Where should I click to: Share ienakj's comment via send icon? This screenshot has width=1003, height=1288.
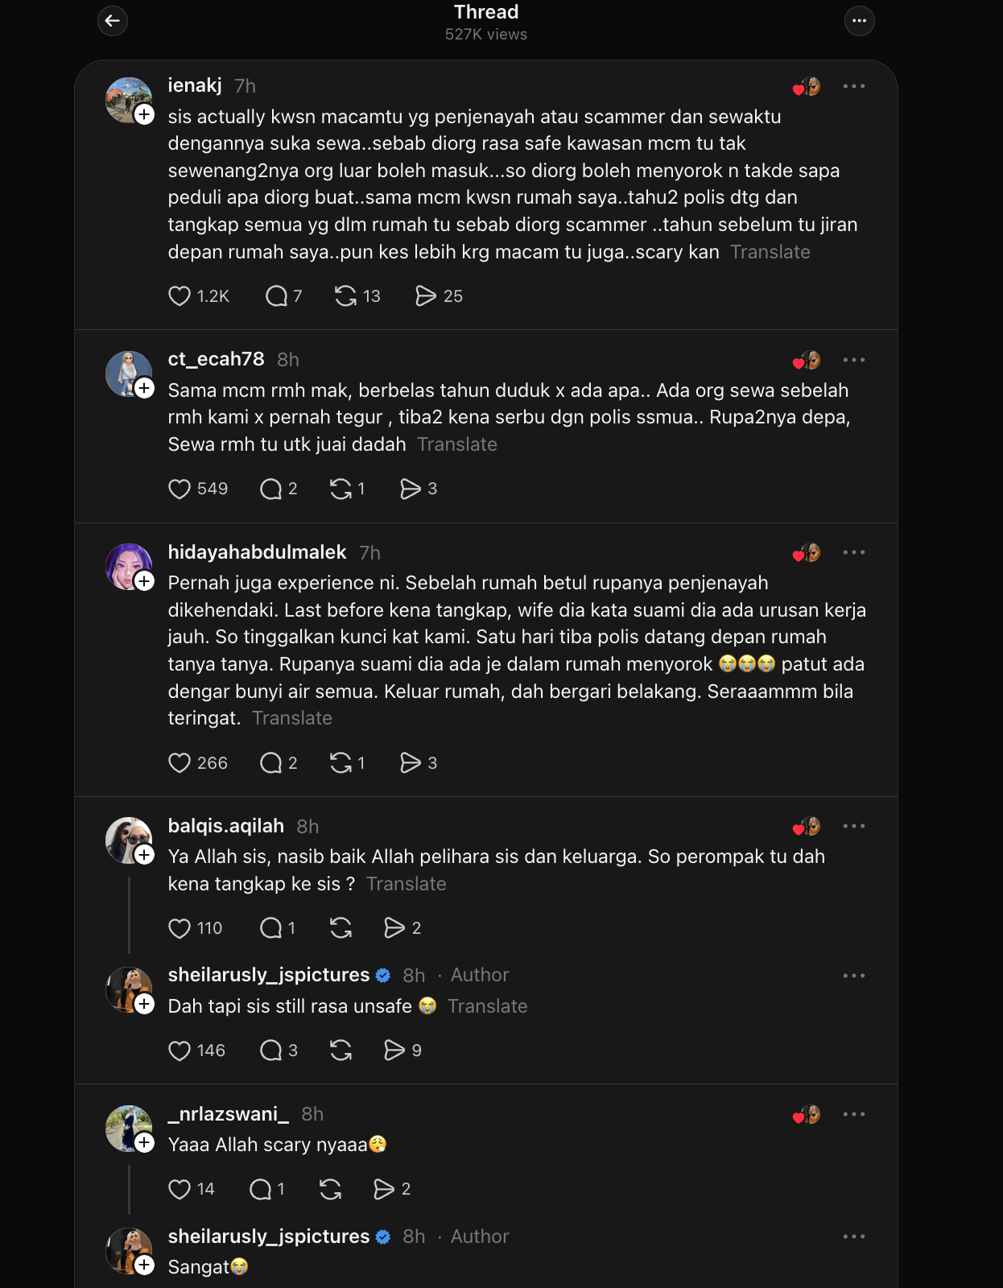click(x=425, y=296)
